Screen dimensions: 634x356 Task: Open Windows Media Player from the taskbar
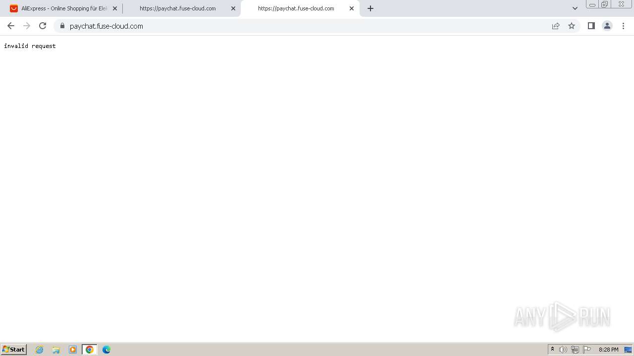click(73, 350)
